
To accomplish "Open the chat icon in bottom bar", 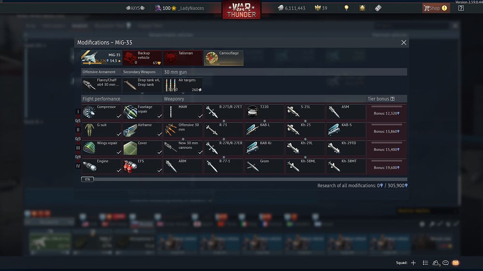I will click(445, 263).
